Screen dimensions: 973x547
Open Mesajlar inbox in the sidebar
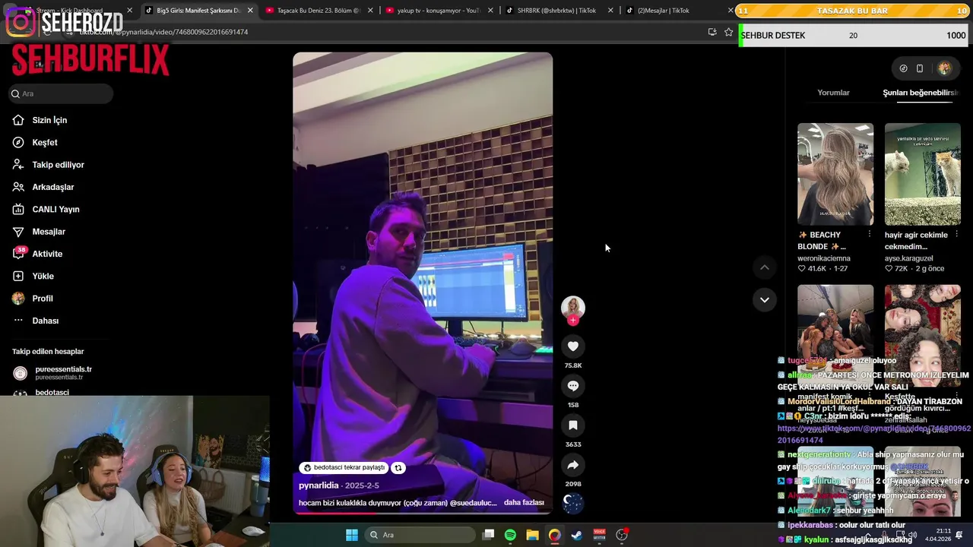click(x=49, y=232)
